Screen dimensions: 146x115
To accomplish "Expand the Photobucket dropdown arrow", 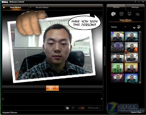I will [100, 108].
